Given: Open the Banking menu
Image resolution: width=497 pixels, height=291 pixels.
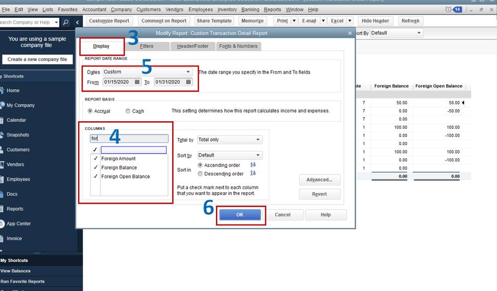Looking at the screenshot, I should click(250, 9).
